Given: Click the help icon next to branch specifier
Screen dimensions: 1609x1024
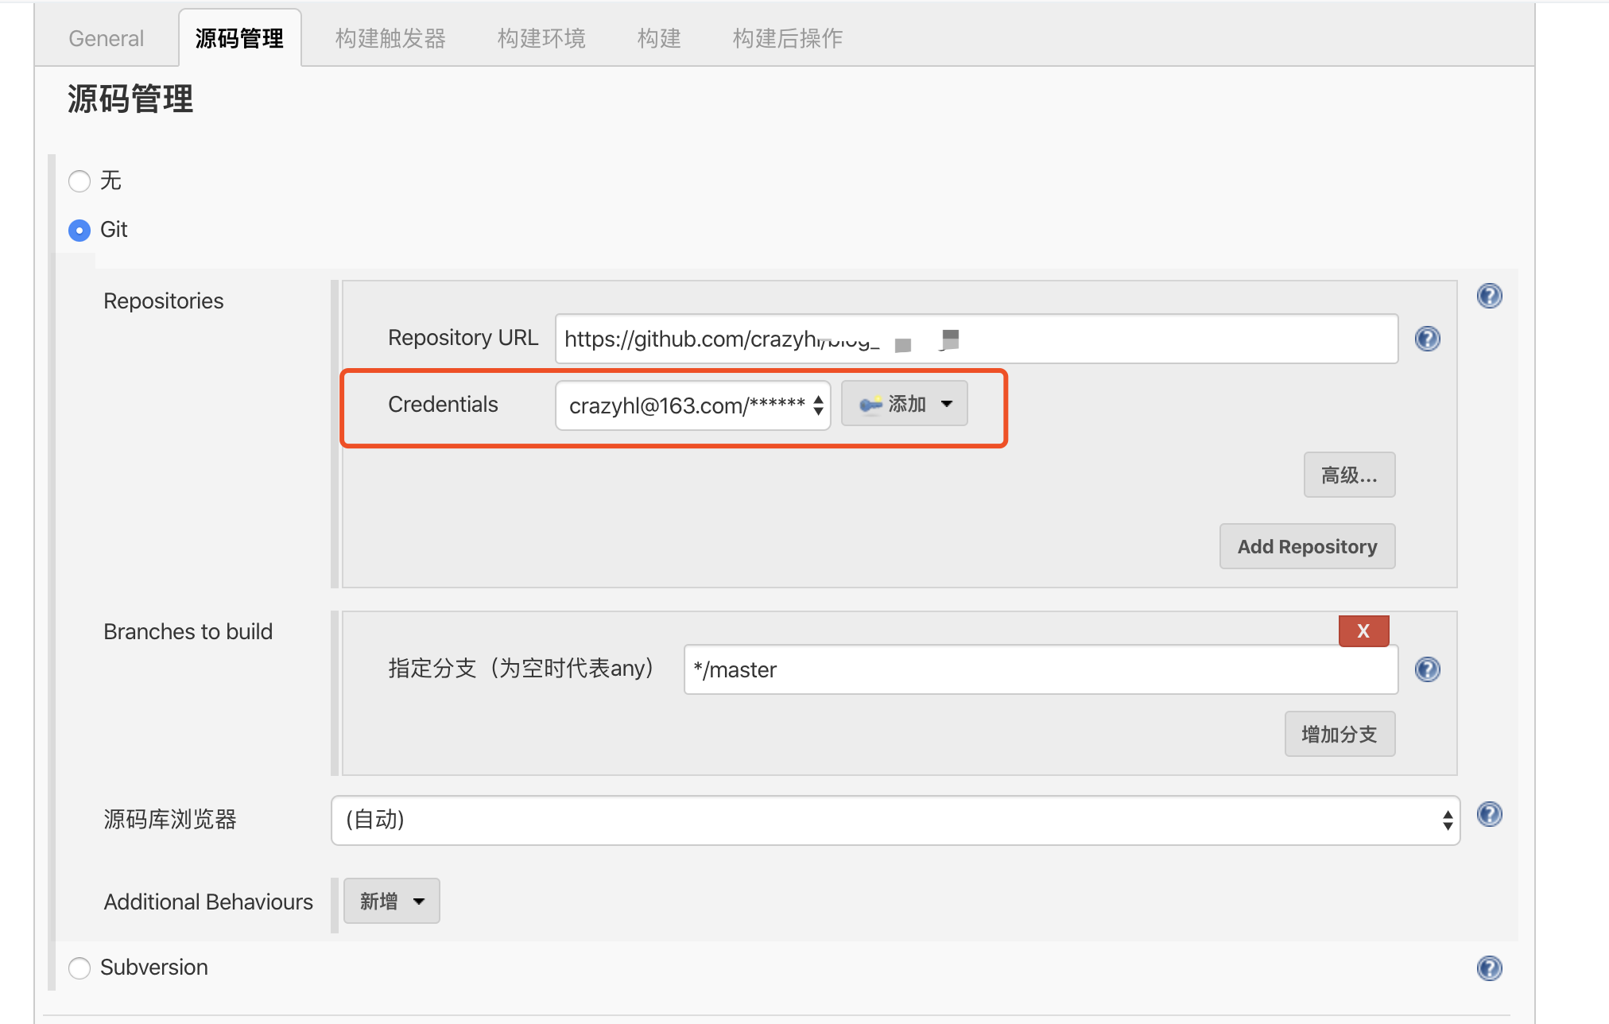Looking at the screenshot, I should click(x=1428, y=669).
